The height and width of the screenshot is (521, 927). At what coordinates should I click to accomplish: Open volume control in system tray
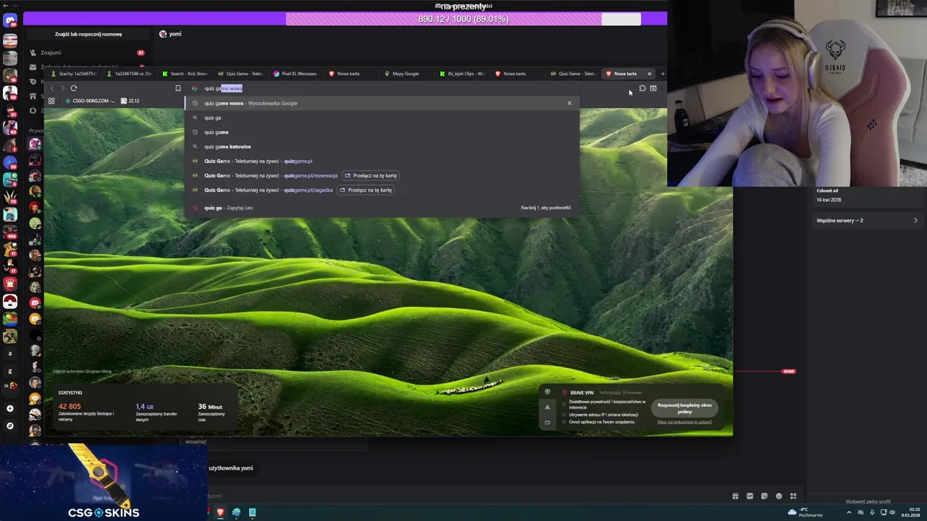pos(892,512)
